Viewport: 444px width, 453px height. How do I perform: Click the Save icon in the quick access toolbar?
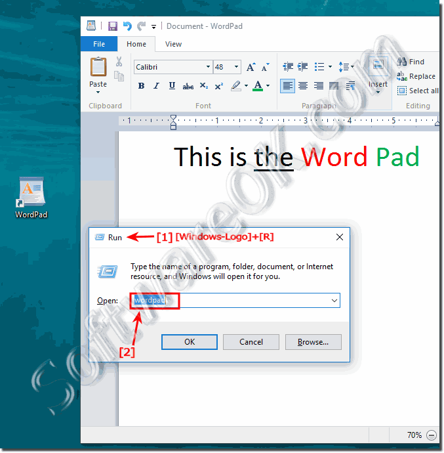(x=113, y=26)
